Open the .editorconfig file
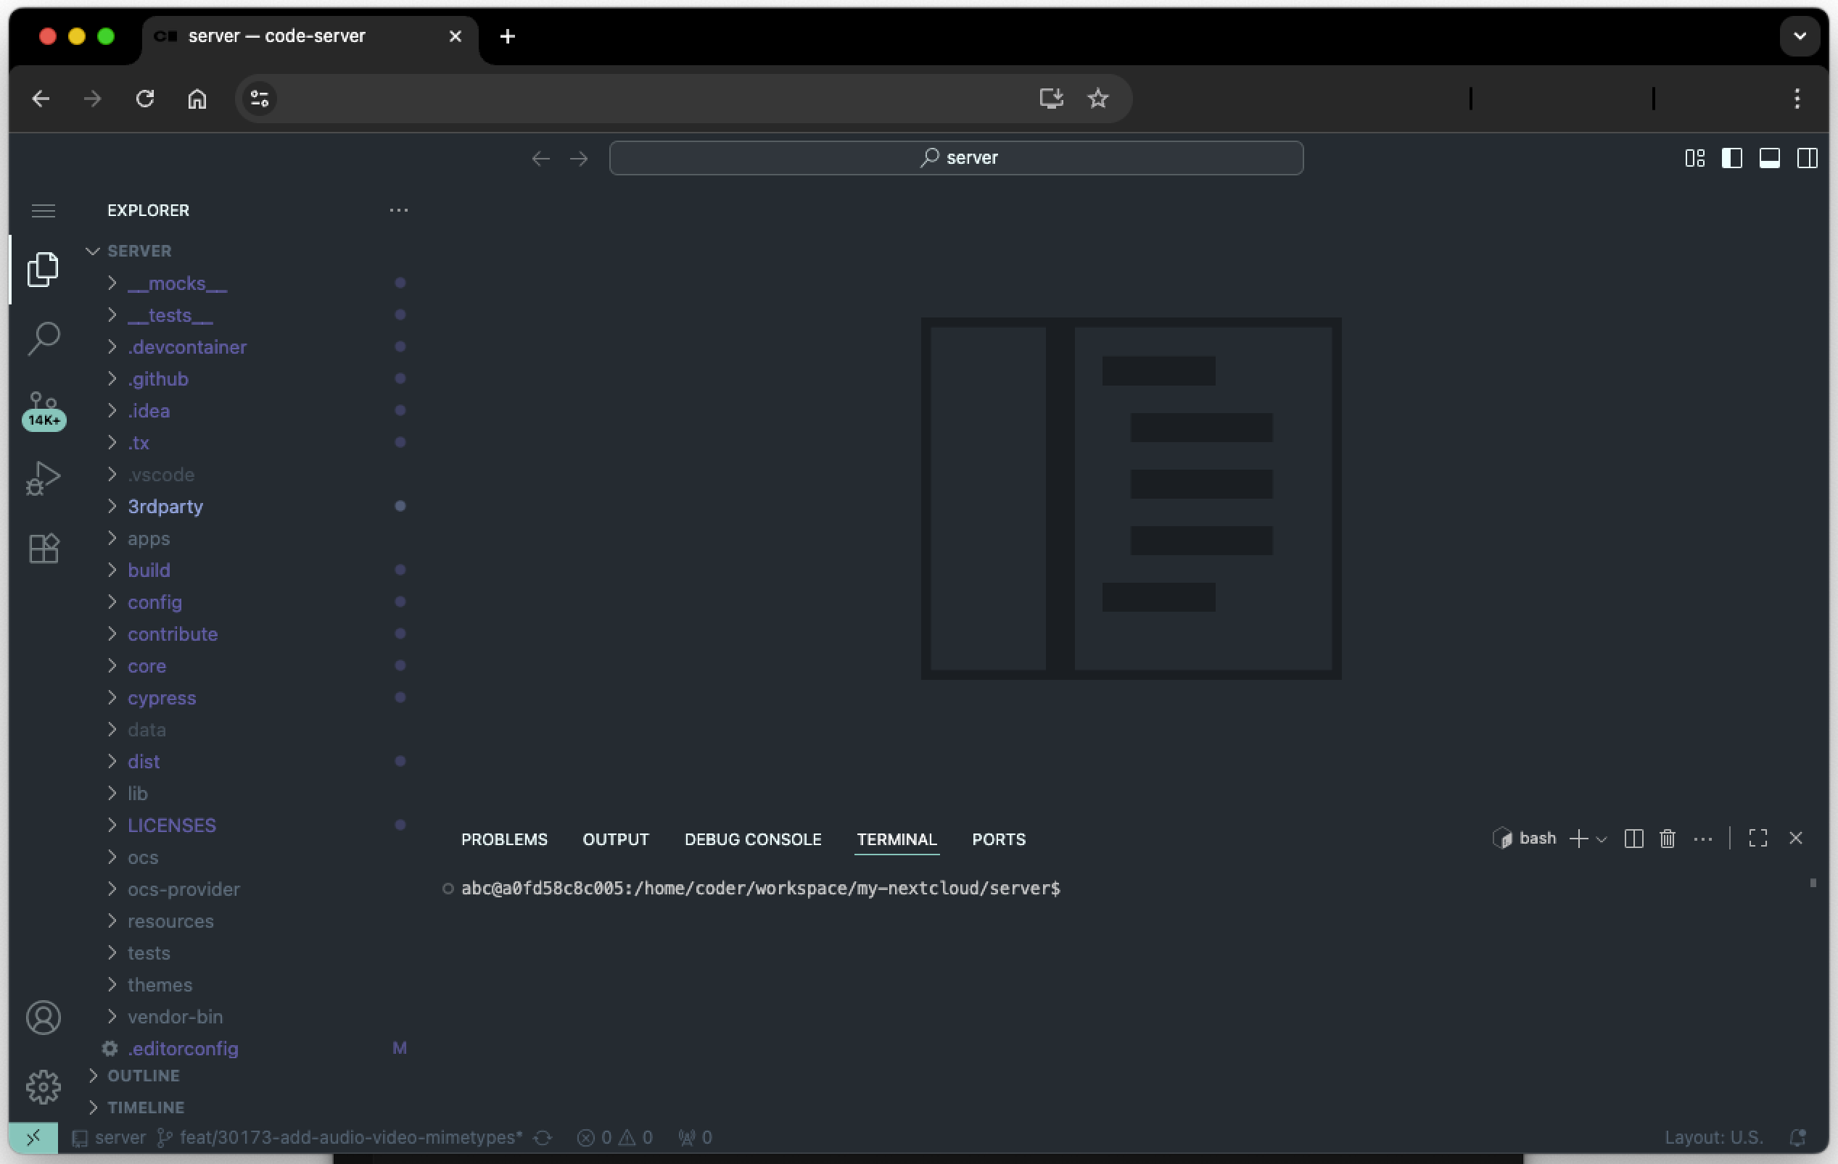This screenshot has width=1838, height=1164. pyautogui.click(x=183, y=1048)
